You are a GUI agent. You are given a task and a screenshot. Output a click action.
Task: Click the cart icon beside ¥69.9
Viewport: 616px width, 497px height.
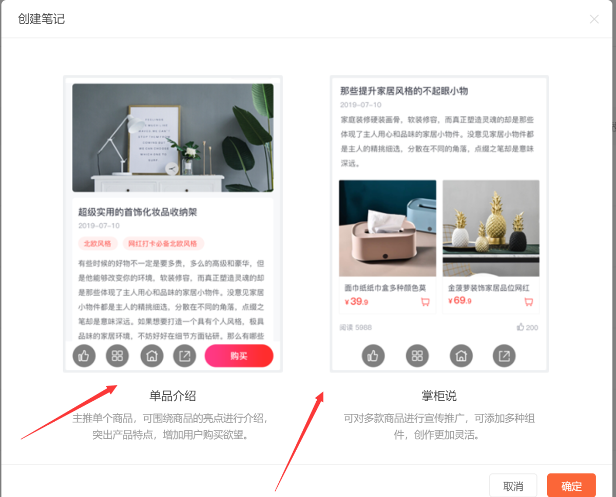tap(528, 302)
